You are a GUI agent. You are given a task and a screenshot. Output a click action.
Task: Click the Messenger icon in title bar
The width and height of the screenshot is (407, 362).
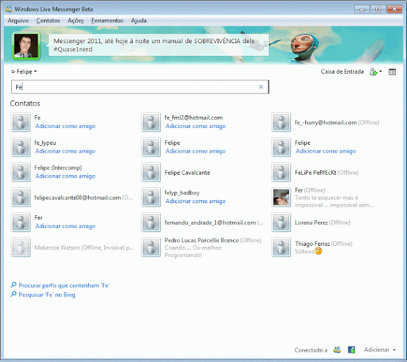9,9
